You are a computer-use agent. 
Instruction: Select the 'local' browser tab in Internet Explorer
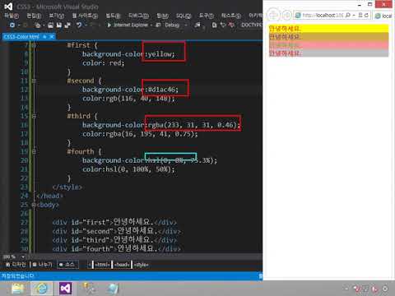[x=383, y=16]
